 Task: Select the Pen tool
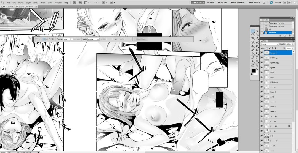(x=253, y=58)
